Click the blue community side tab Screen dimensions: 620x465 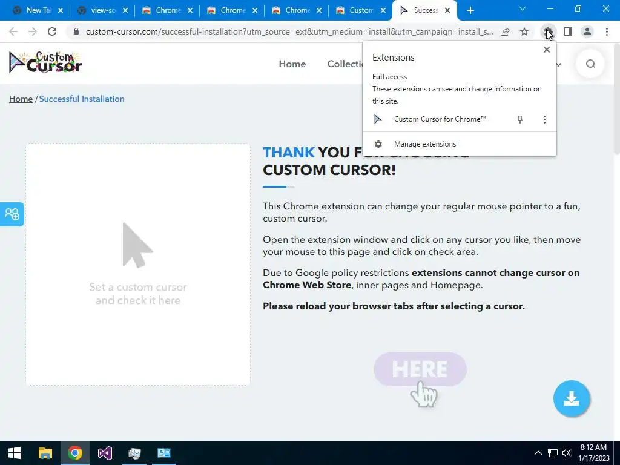12,214
